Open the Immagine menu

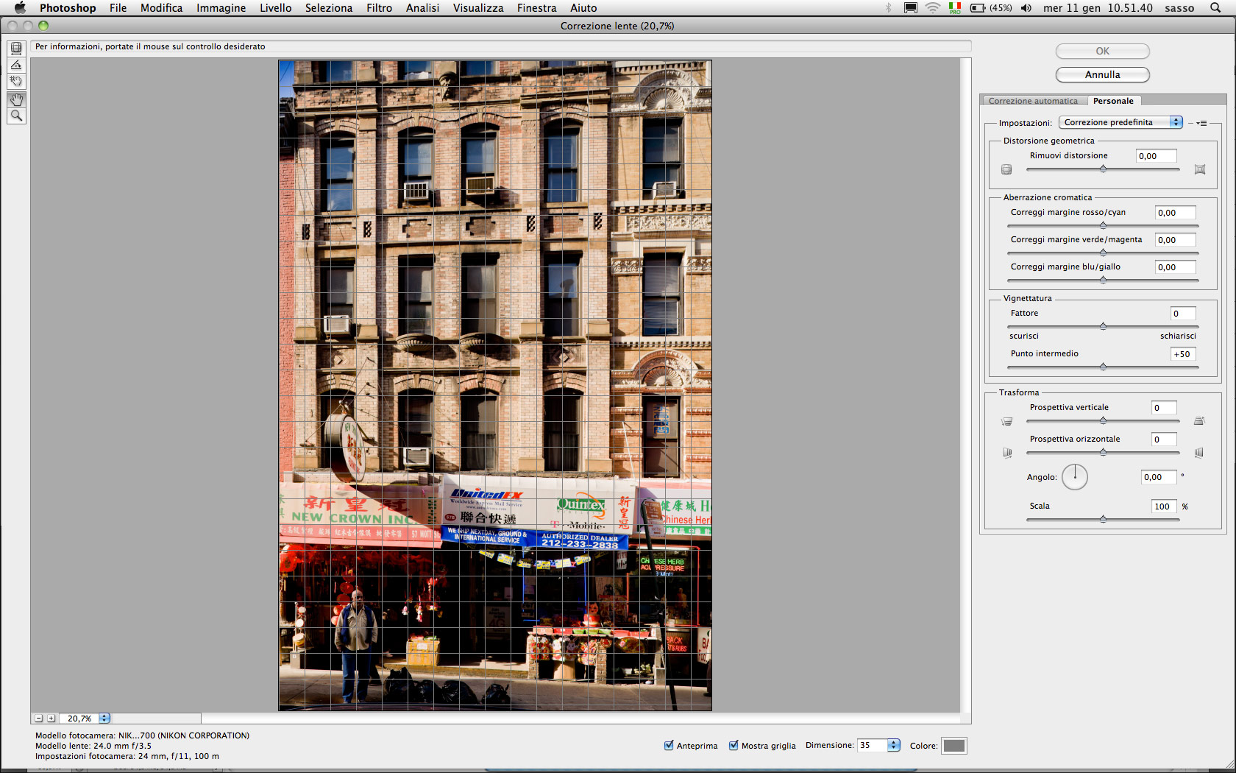(221, 8)
